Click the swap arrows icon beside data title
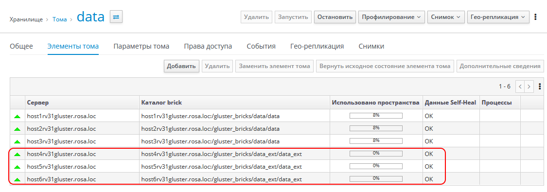The image size is (547, 192). tap(116, 17)
